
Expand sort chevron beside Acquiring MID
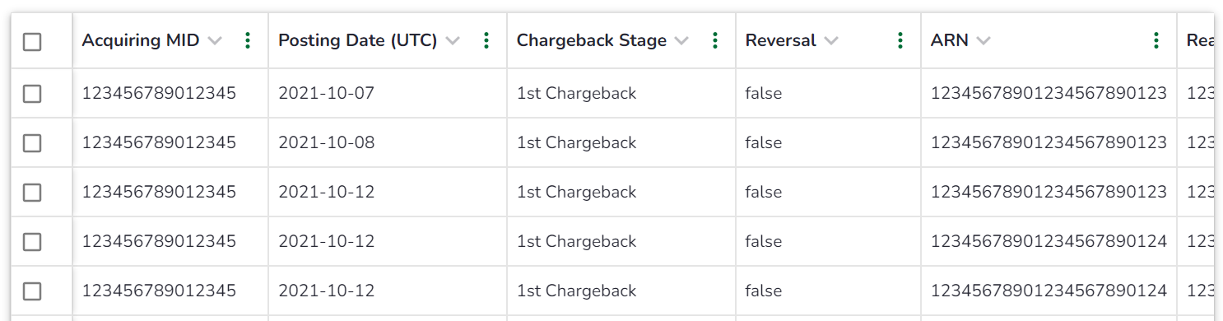tap(216, 41)
